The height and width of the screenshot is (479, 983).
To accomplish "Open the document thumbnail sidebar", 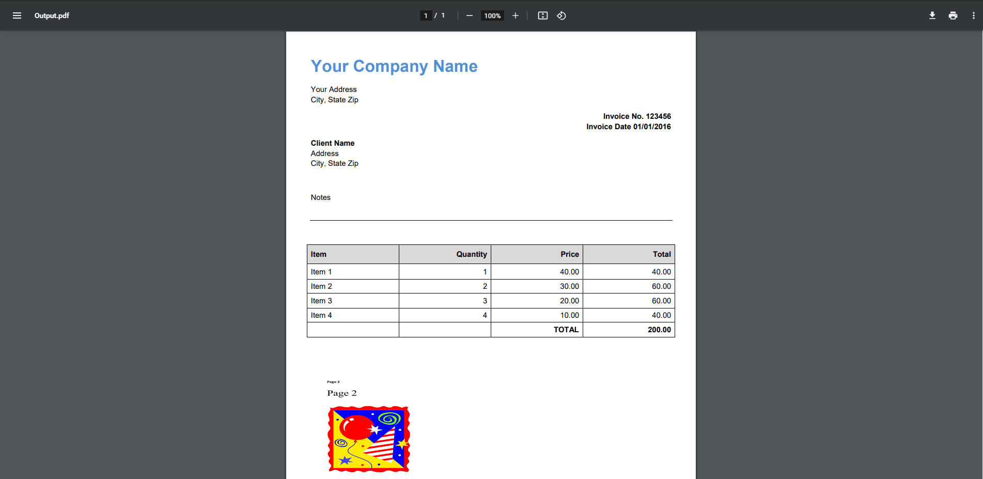I will tap(17, 16).
